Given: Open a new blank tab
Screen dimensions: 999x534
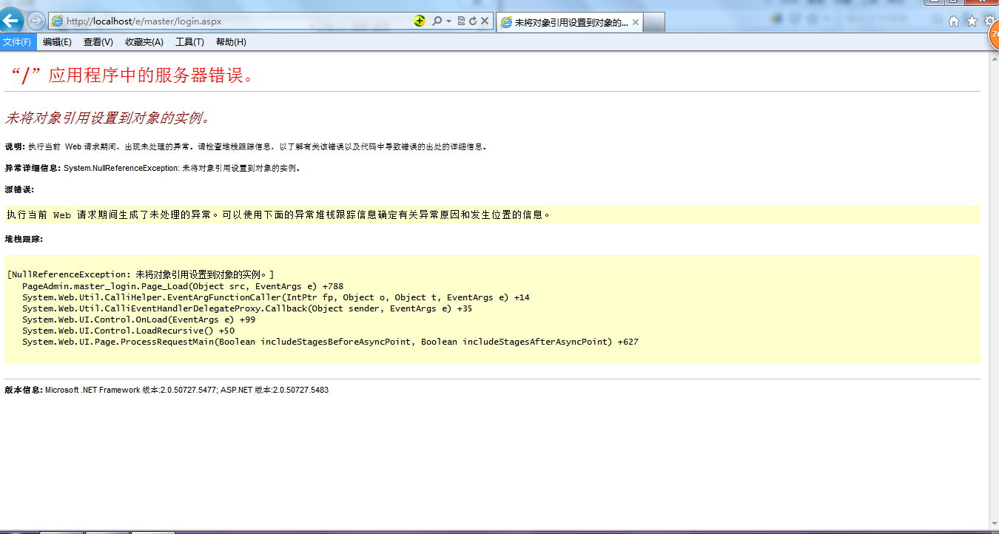Looking at the screenshot, I should click(654, 22).
